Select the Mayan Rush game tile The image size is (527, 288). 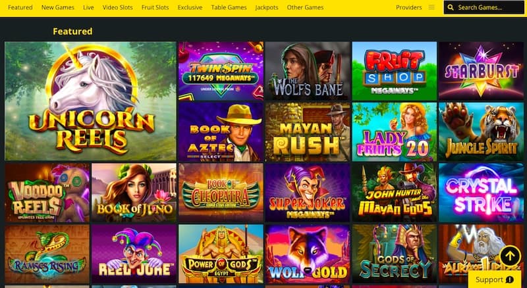pos(308,132)
